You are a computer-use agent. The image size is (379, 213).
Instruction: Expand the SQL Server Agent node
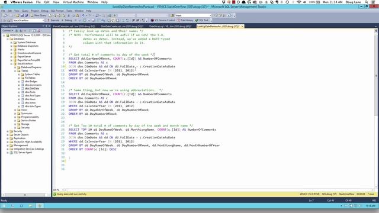pyautogui.click(x=8, y=153)
